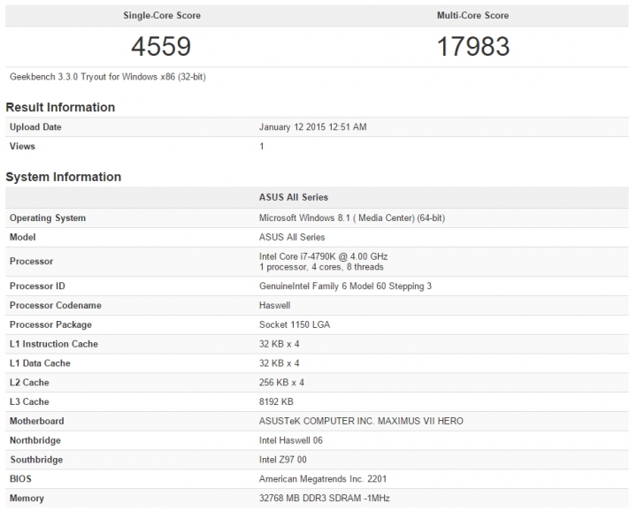Select GenuineIntel Family 6 Model 60 value
This screenshot has width=637, height=511.
(x=345, y=286)
